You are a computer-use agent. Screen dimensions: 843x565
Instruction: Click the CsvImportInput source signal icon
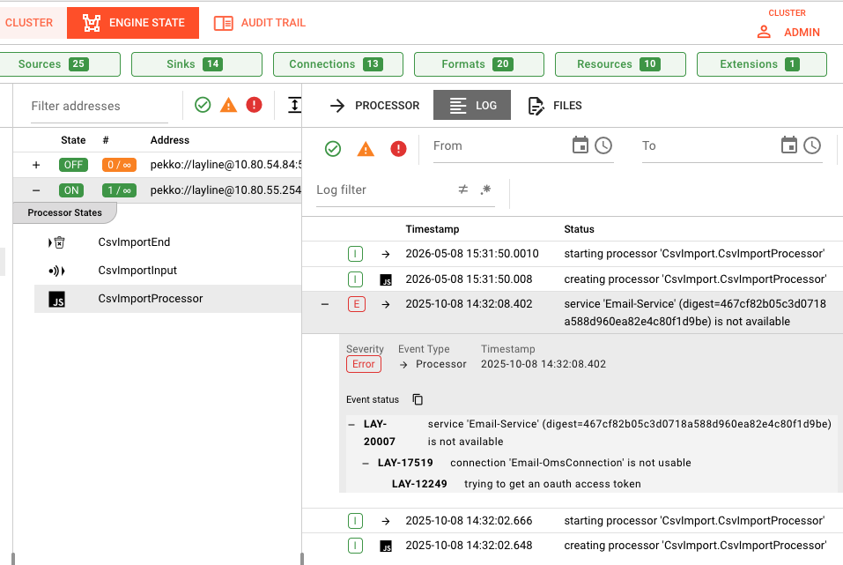coord(56,271)
